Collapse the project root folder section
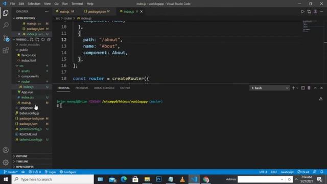 pyautogui.click(x=20, y=39)
